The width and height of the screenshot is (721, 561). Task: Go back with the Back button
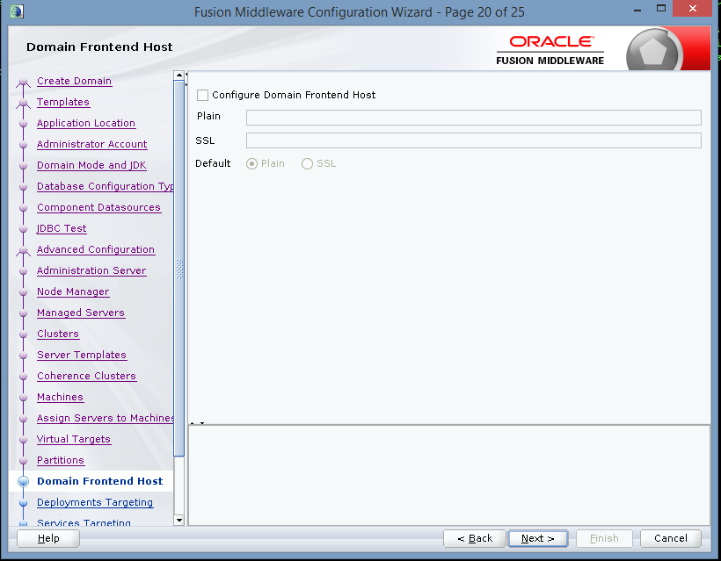tap(475, 538)
